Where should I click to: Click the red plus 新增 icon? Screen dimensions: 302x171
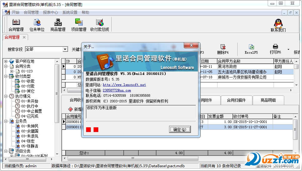[x=71, y=109]
